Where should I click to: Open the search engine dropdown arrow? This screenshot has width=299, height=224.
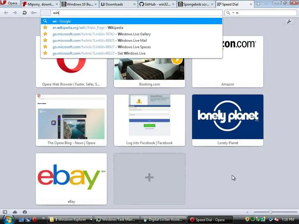tap(233, 13)
